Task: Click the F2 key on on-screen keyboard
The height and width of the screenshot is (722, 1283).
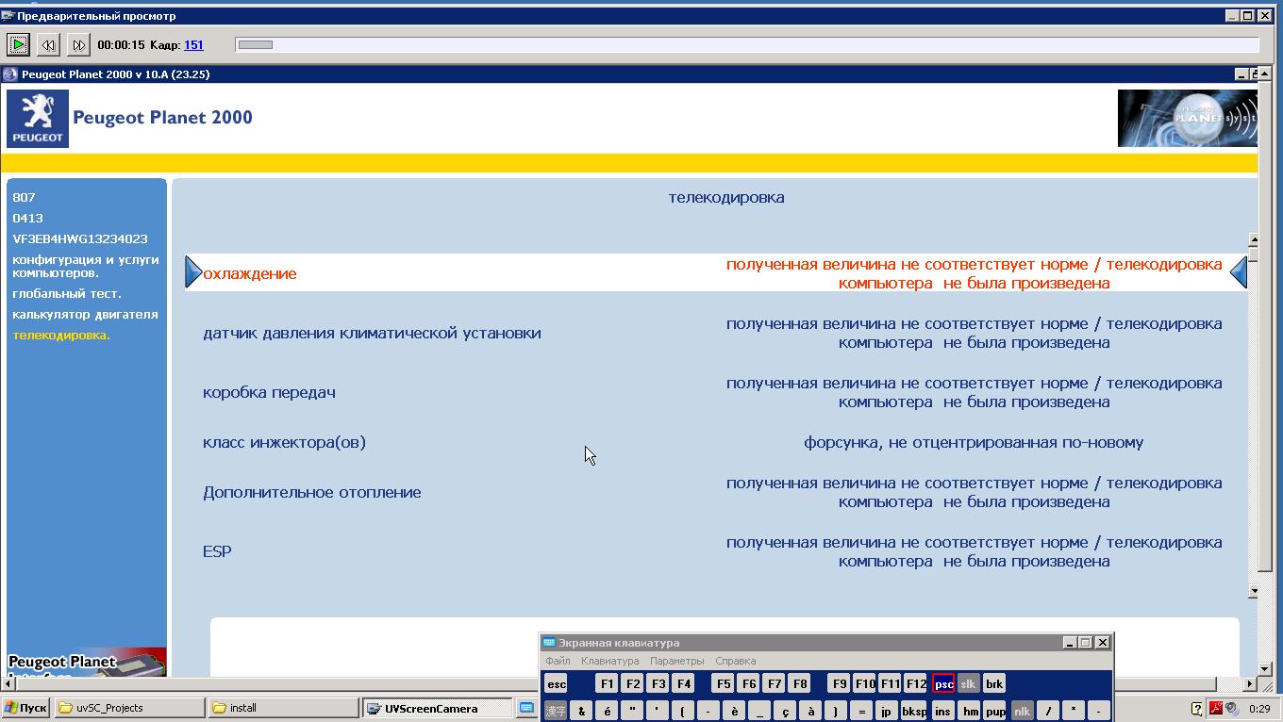Action: point(632,683)
